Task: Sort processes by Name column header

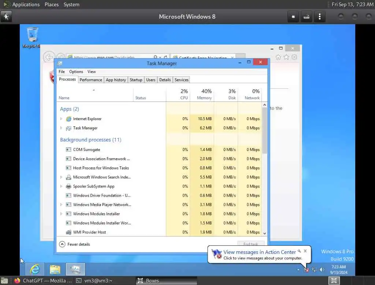Action: coord(95,94)
